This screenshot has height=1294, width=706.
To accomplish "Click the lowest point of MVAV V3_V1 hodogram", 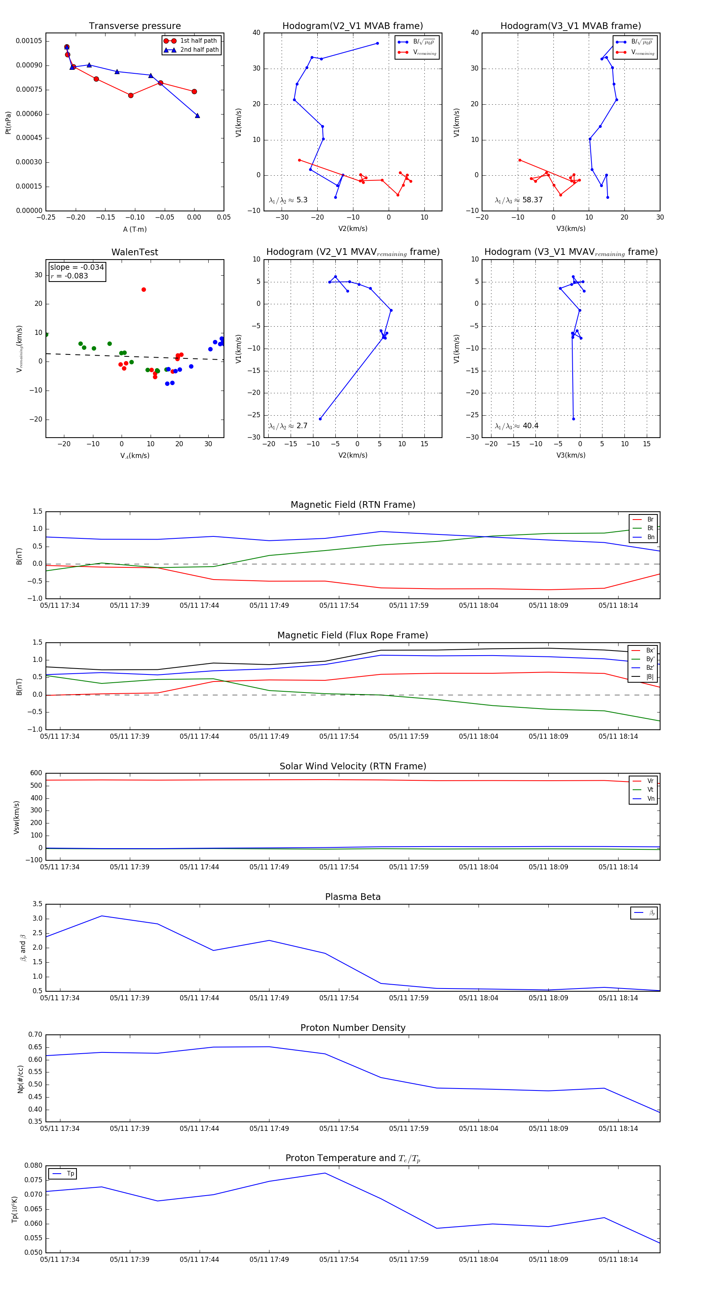I will pyautogui.click(x=573, y=419).
